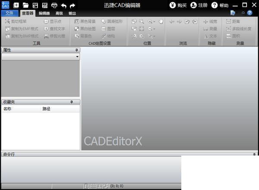
Task: Click the blue help question mark icon
Action: pos(250,13)
